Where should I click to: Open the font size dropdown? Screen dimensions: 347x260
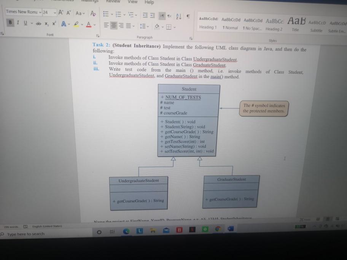pyautogui.click(x=54, y=12)
